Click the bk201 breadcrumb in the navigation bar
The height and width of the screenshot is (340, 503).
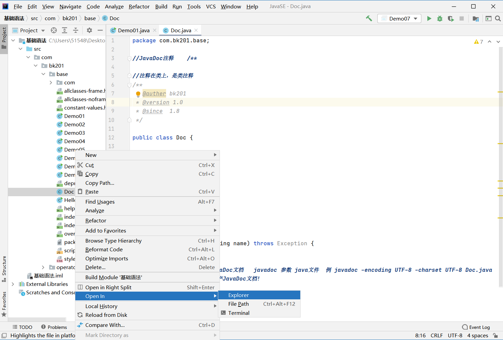[70, 18]
